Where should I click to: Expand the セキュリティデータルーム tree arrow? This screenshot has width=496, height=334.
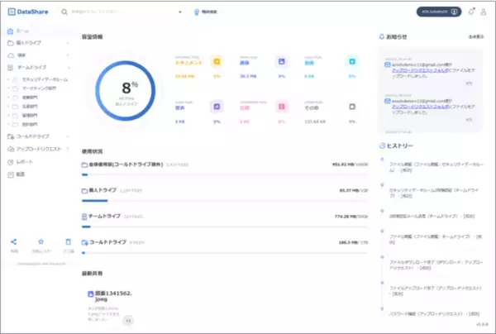point(8,79)
